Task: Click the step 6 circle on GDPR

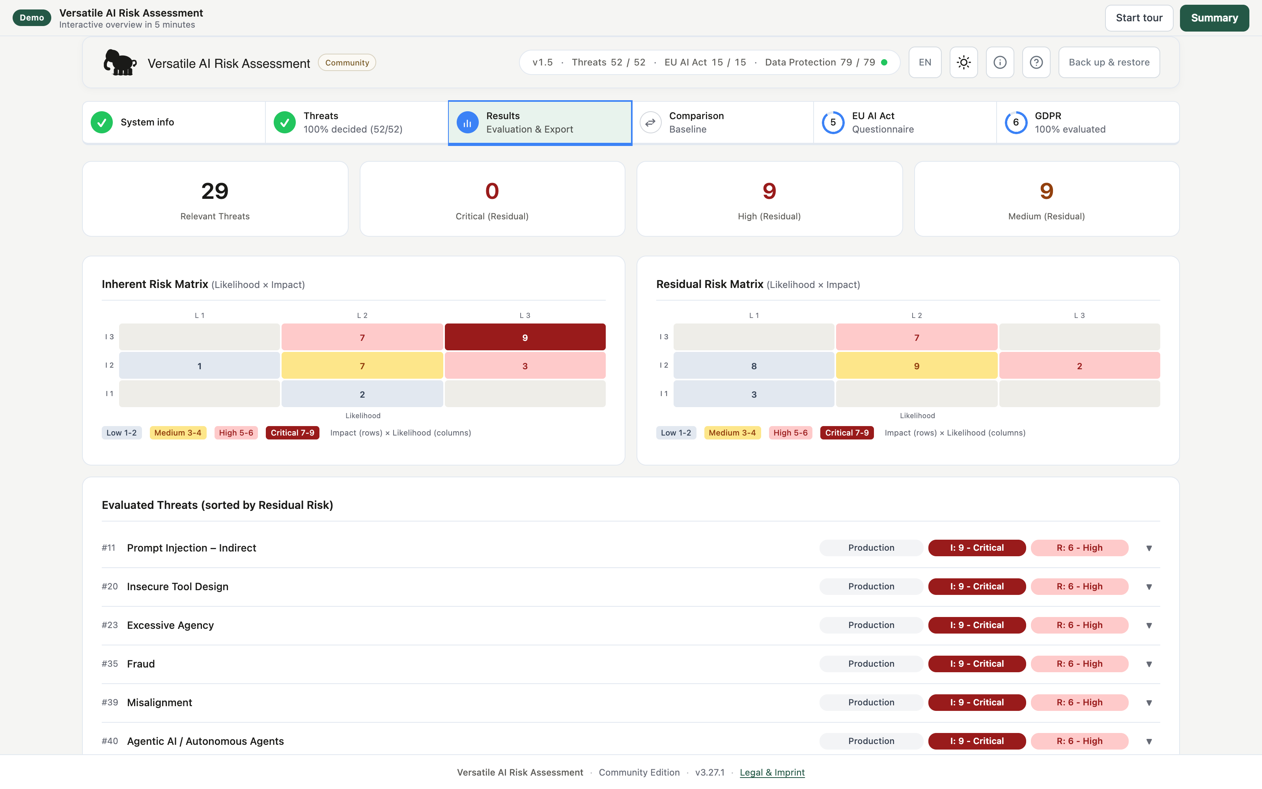Action: [1016, 122]
